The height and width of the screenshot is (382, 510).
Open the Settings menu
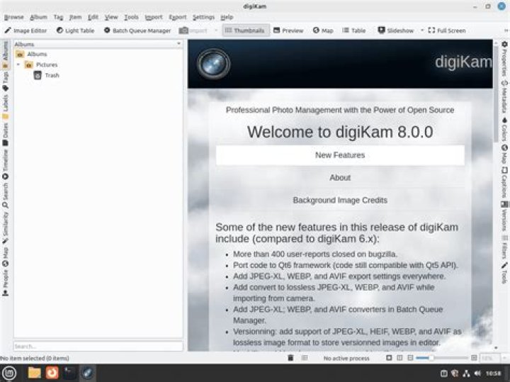coord(203,17)
